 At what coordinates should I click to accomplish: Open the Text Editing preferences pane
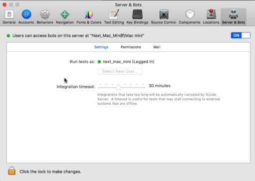[x=114, y=17]
